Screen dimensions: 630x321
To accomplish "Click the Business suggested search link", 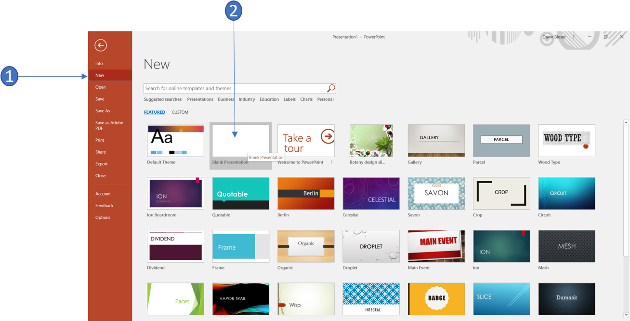I will point(226,99).
